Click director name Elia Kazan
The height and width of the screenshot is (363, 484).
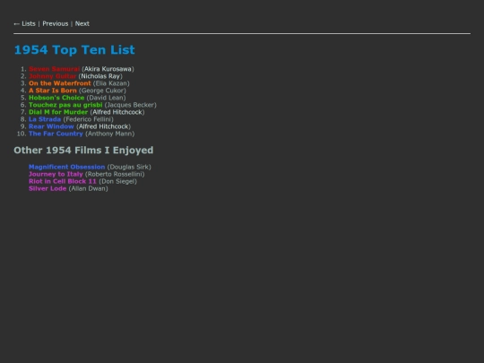coord(111,83)
